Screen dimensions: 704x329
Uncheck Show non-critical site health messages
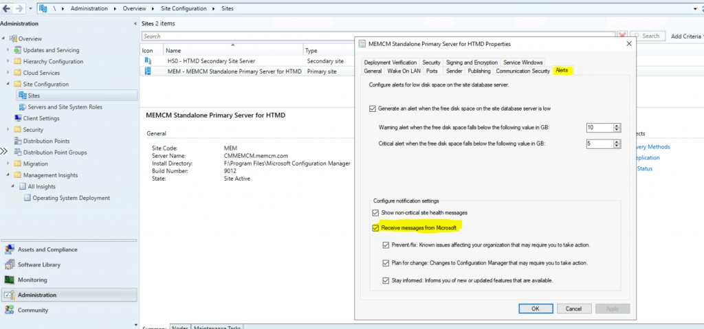click(375, 214)
